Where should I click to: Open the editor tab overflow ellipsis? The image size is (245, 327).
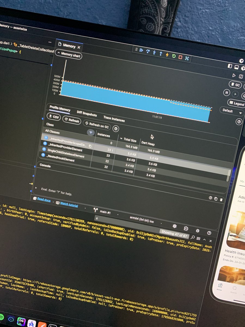tap(50, 42)
